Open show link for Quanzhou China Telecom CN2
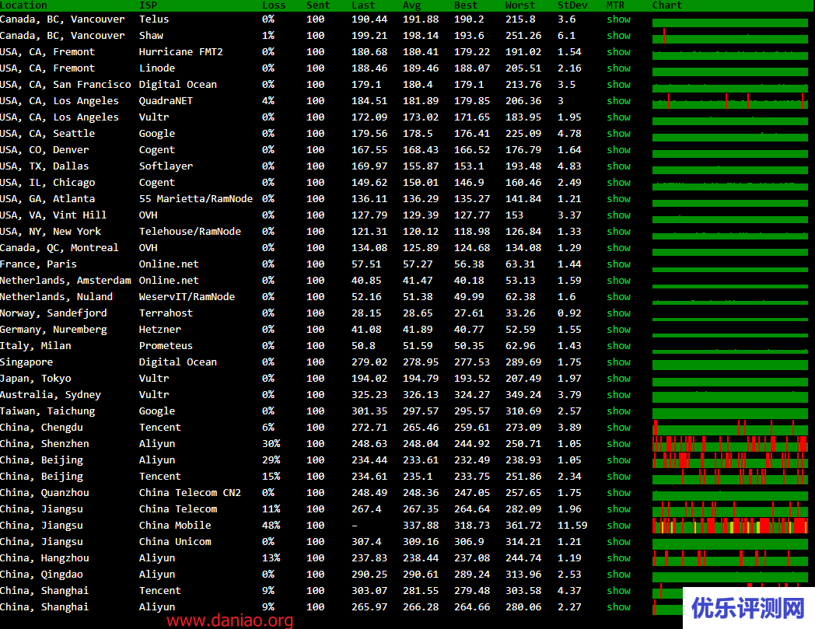 click(618, 492)
